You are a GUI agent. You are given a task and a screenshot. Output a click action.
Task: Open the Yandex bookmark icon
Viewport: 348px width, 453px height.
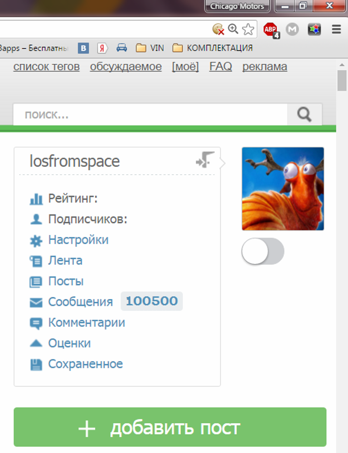click(102, 48)
